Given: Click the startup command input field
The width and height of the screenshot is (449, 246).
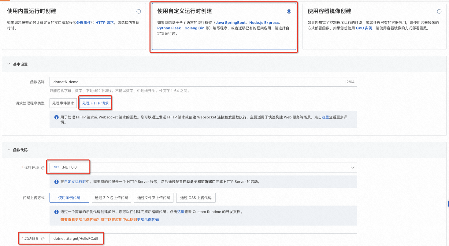Looking at the screenshot, I should (x=203, y=238).
